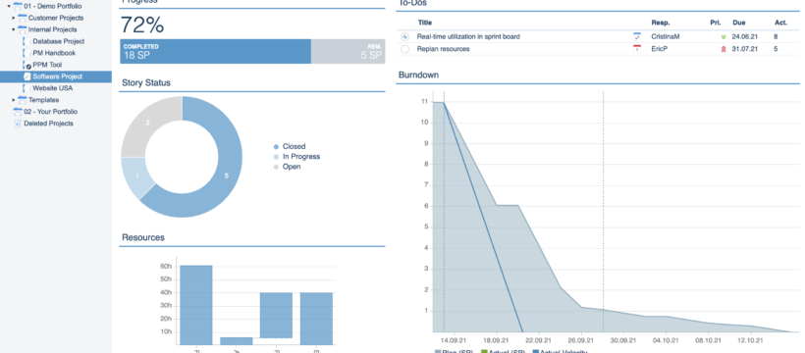The image size is (805, 353).
Task: Toggle status circle of Real-time utilization to-do
Action: [x=405, y=37]
